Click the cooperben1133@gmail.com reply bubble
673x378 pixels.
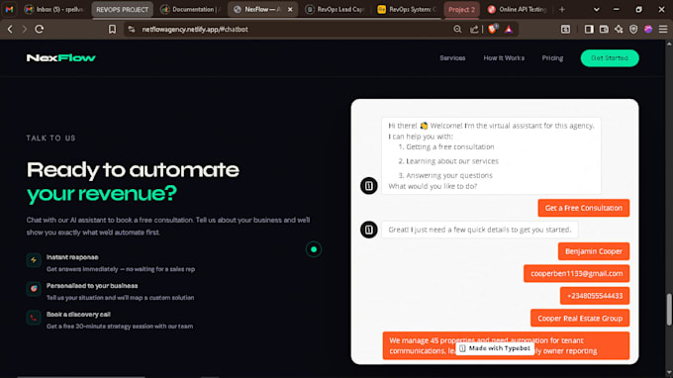coord(576,274)
